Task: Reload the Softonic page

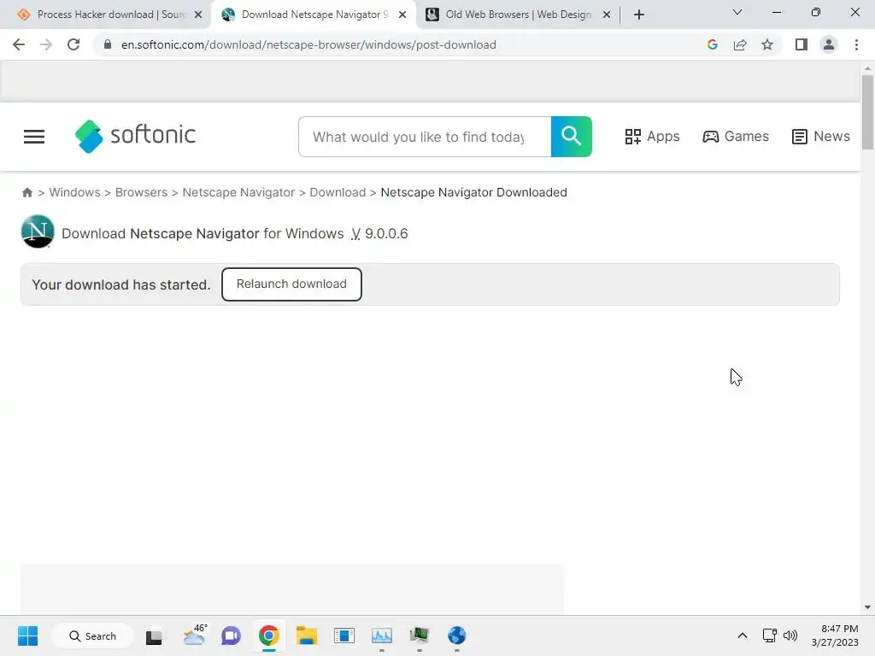Action: click(x=73, y=44)
